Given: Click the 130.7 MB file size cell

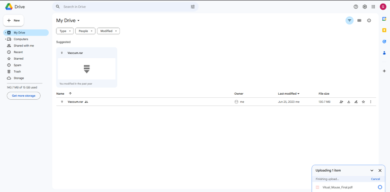Looking at the screenshot, I should (324, 102).
